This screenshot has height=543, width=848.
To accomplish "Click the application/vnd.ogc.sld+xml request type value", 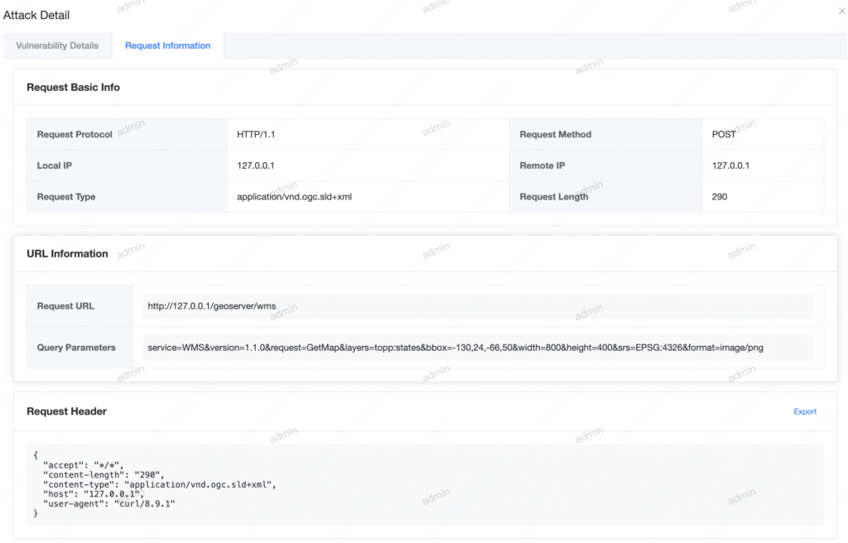I will 294,197.
